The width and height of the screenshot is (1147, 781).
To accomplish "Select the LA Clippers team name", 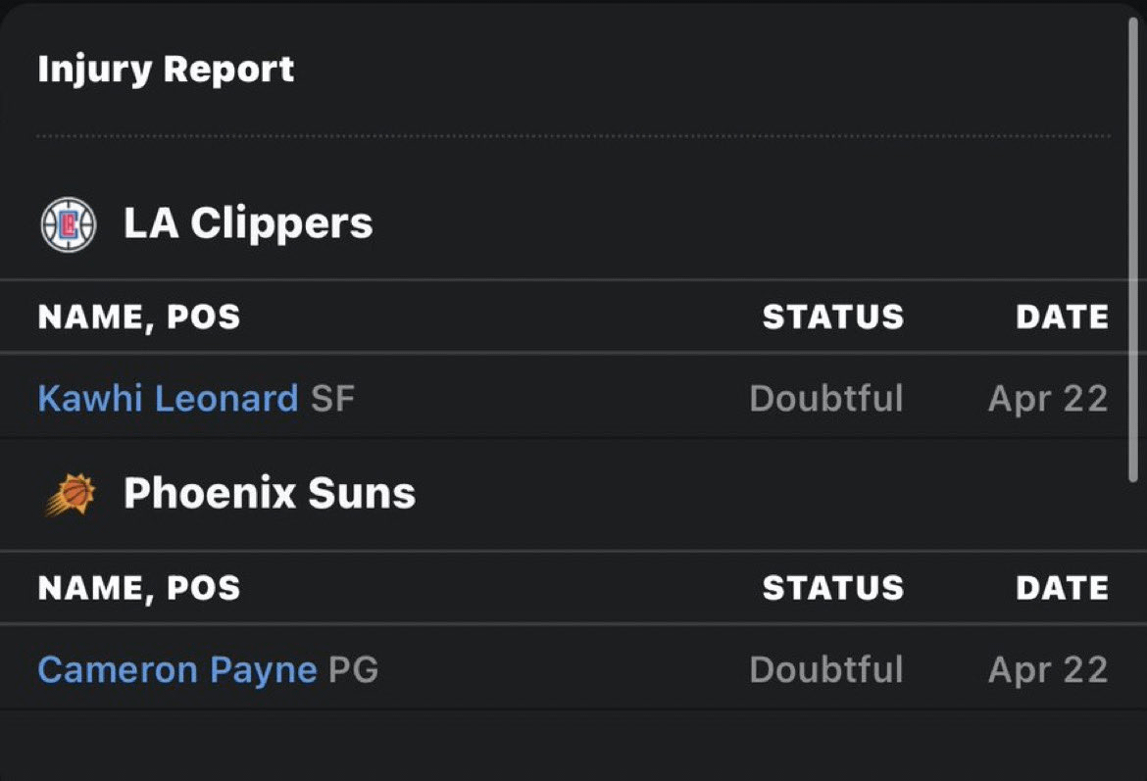I will coord(248,223).
